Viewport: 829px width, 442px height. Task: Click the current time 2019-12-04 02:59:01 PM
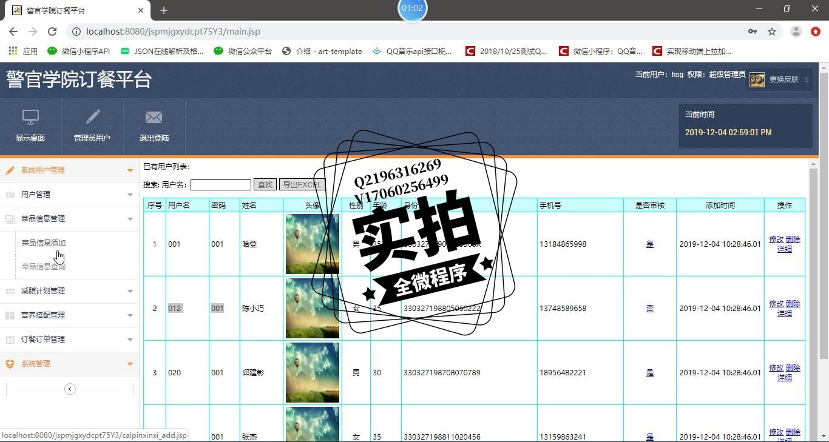click(x=728, y=132)
